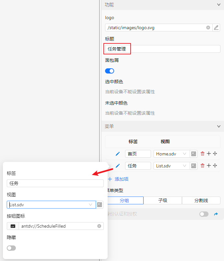Collapse the 功能 section
224x261 pixels.
[x=219, y=5]
